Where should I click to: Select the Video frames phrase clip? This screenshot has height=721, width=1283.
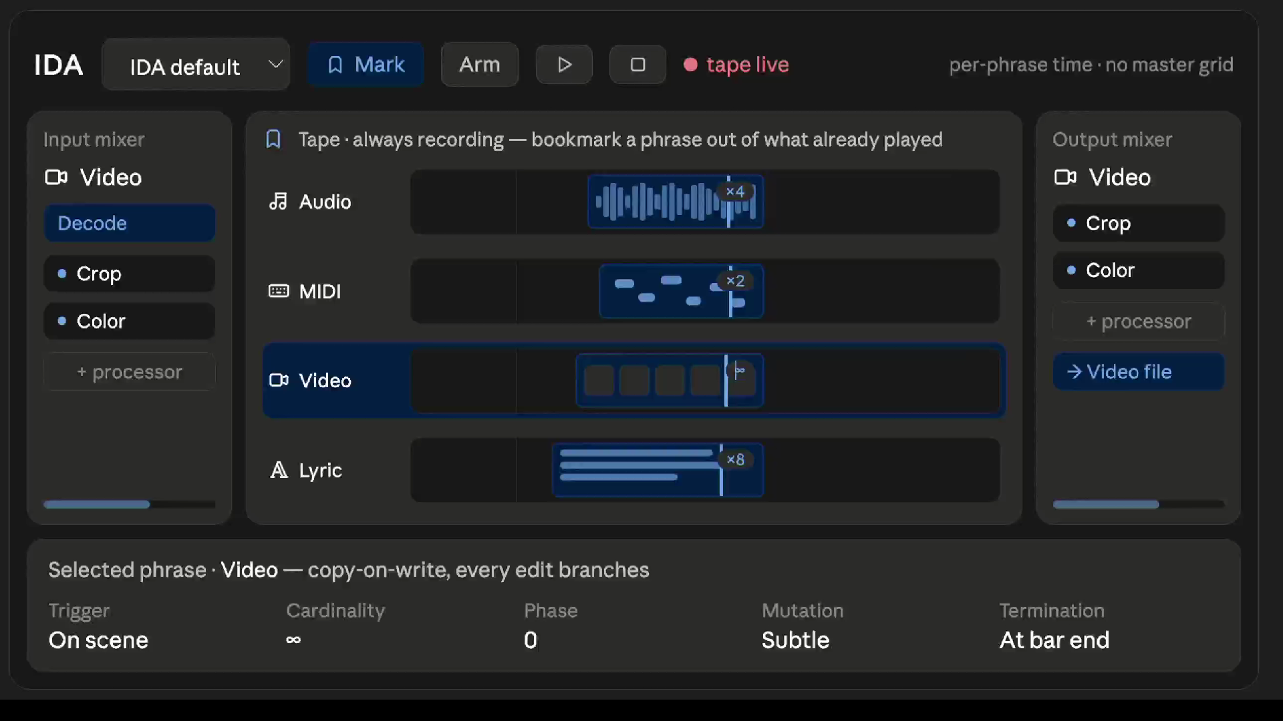point(670,381)
